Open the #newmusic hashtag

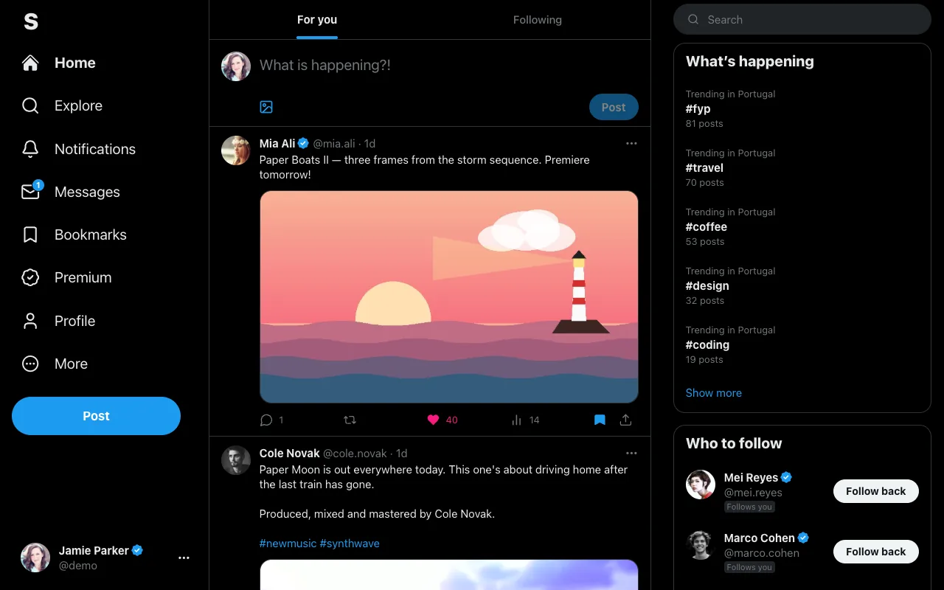click(288, 544)
